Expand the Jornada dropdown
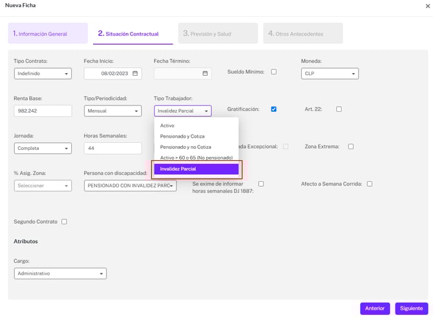The width and height of the screenshot is (433, 320). [x=43, y=149]
